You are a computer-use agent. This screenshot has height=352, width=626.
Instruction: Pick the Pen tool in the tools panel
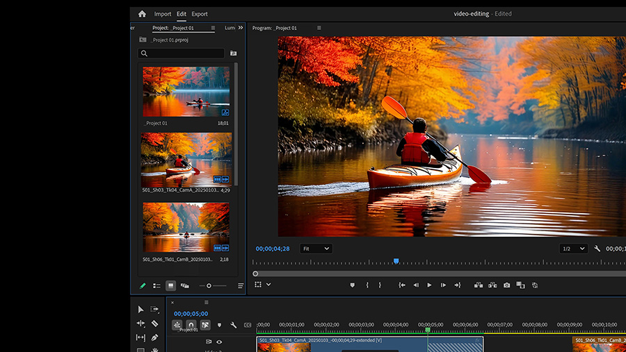[x=154, y=337]
